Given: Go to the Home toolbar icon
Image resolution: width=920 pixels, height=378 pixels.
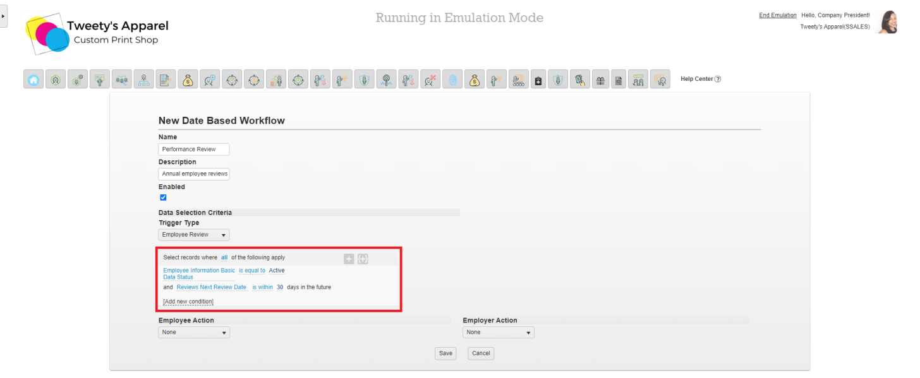Looking at the screenshot, I should [x=33, y=79].
